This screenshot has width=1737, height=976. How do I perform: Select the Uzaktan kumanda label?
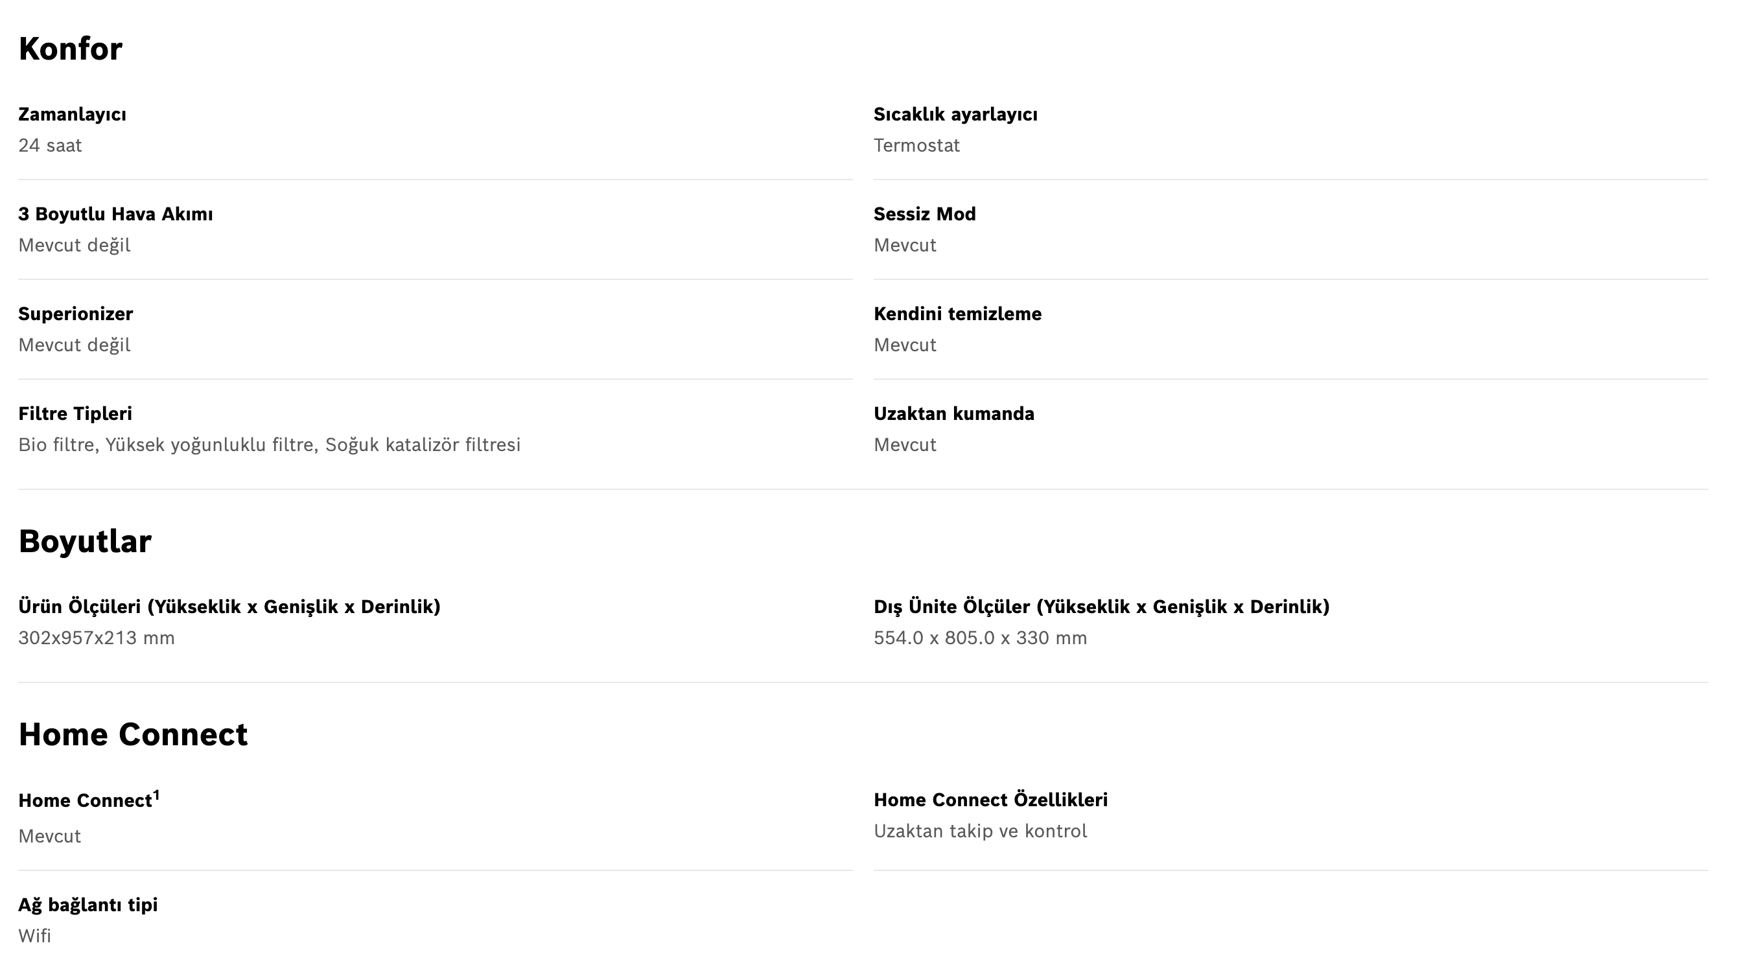click(x=953, y=414)
